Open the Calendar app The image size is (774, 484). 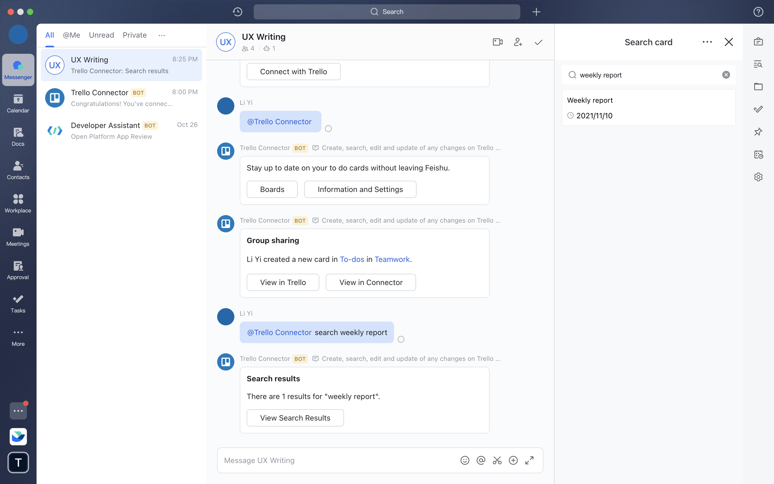pyautogui.click(x=18, y=103)
